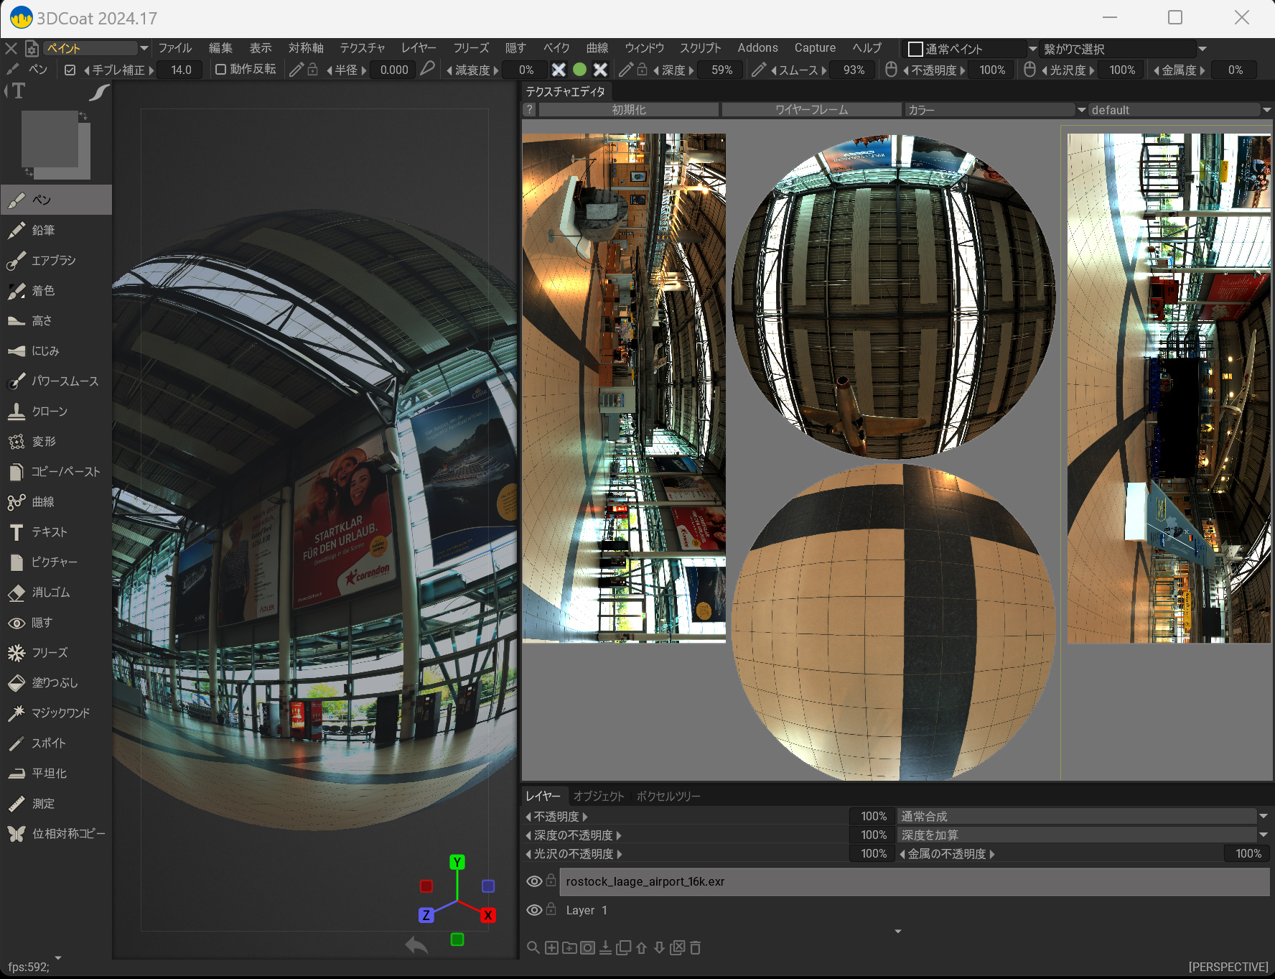Activate the 塗りつぶし fill bucket tool

tap(55, 683)
